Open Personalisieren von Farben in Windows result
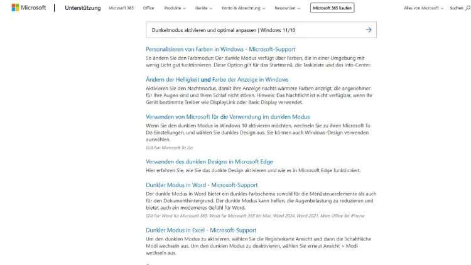This screenshot has height=265, width=471. [x=220, y=49]
